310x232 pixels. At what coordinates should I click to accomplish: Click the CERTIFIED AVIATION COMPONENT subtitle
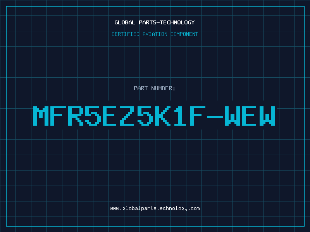coord(155,34)
